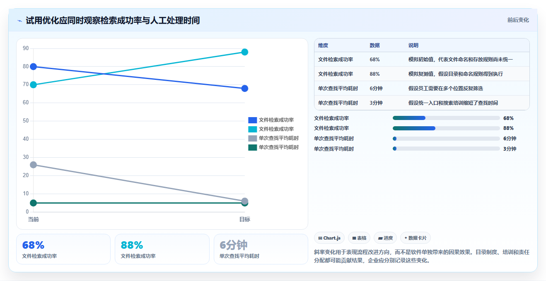Toggle the cyan legend swatch for 文件检索成功率
Viewport: 546px width, 281px height.
253,129
